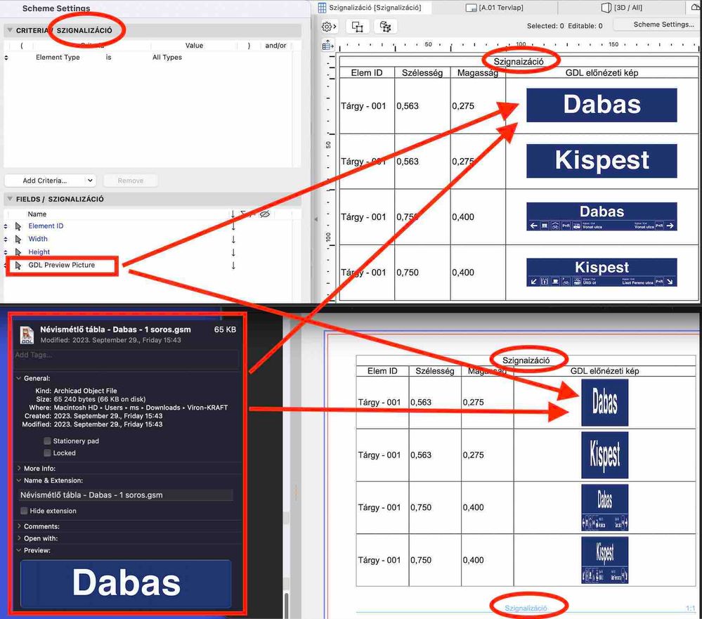Collapse the Name & Extension section

[x=19, y=481]
